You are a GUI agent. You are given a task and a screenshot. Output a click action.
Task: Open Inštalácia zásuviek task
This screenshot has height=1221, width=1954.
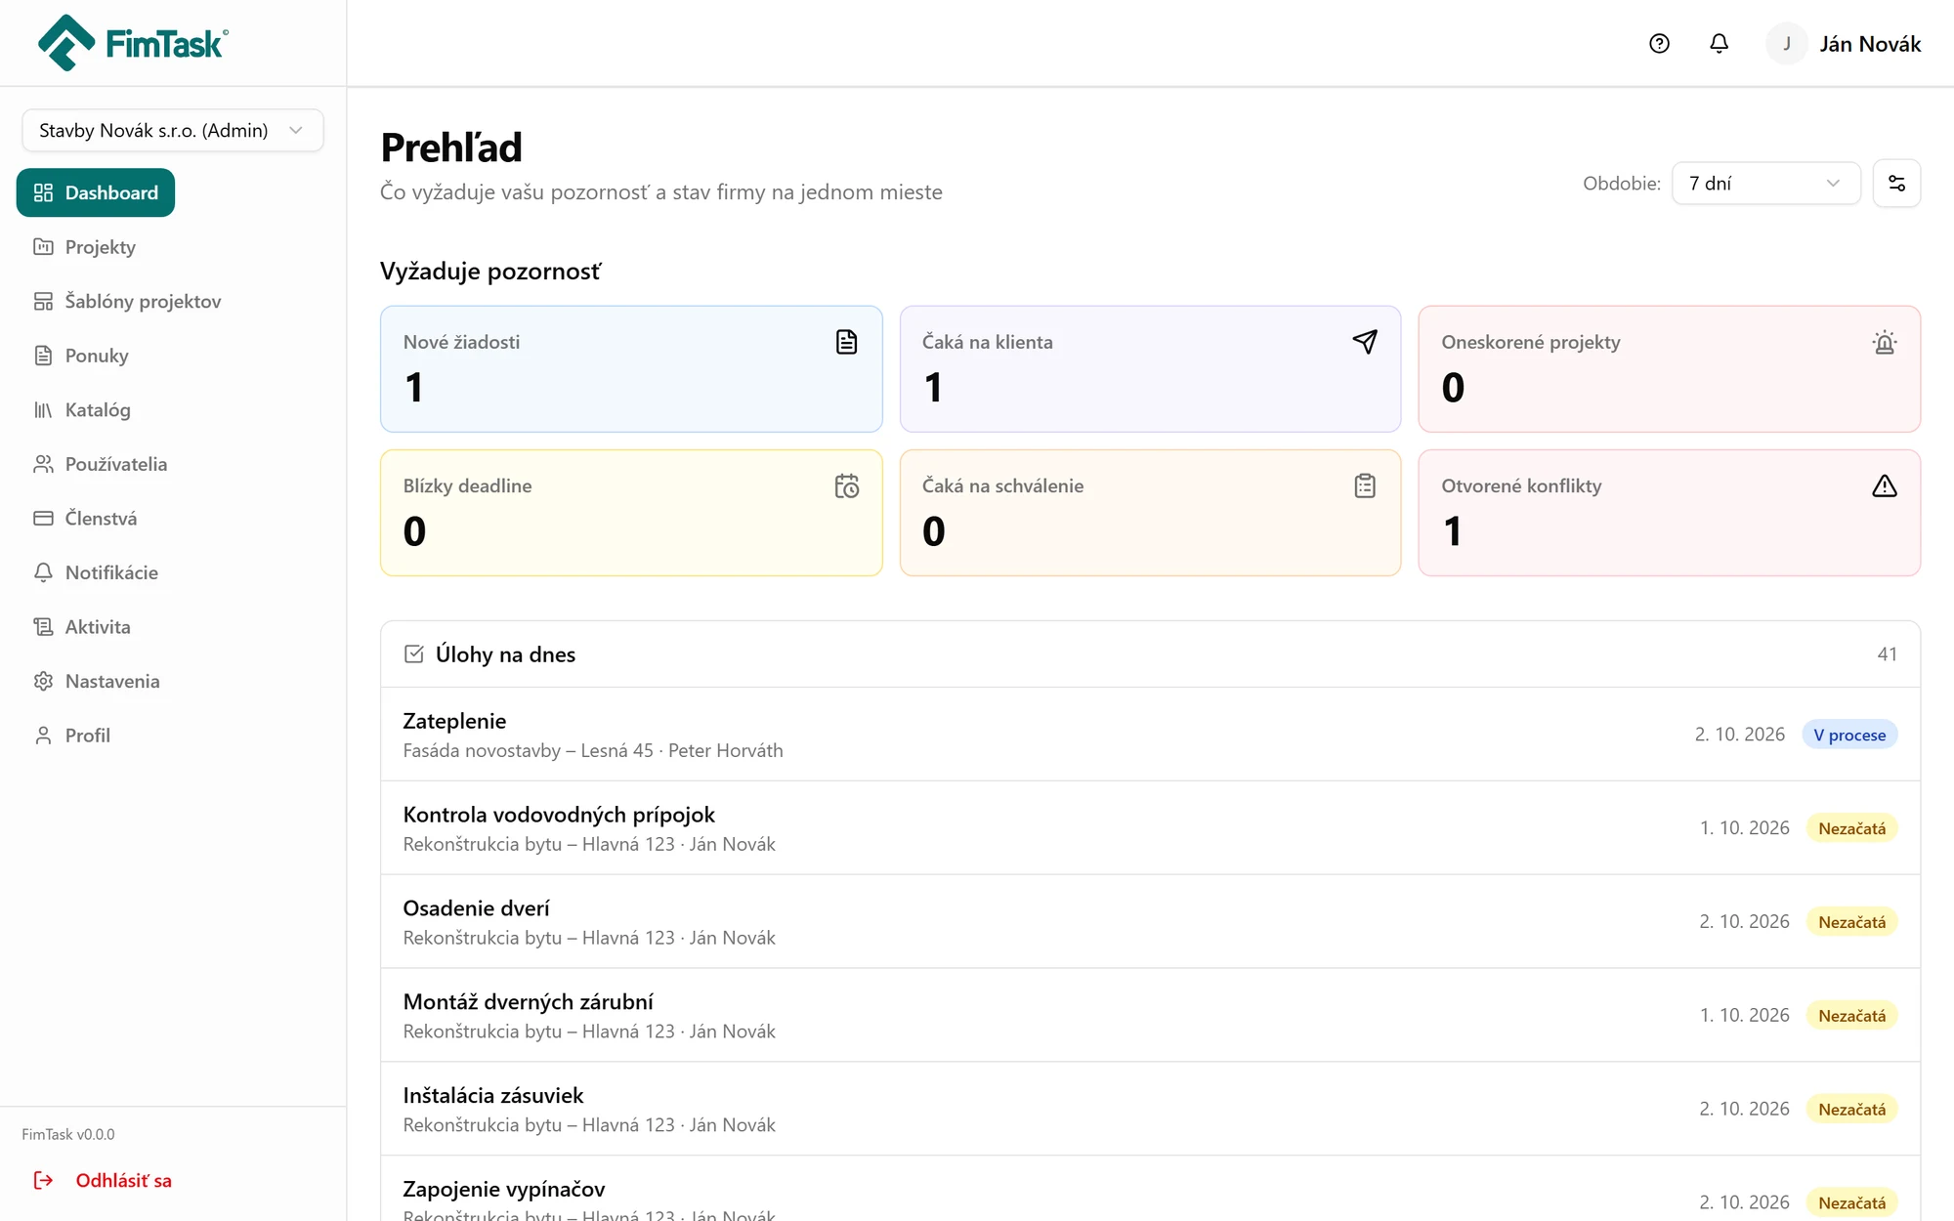point(1150,1110)
